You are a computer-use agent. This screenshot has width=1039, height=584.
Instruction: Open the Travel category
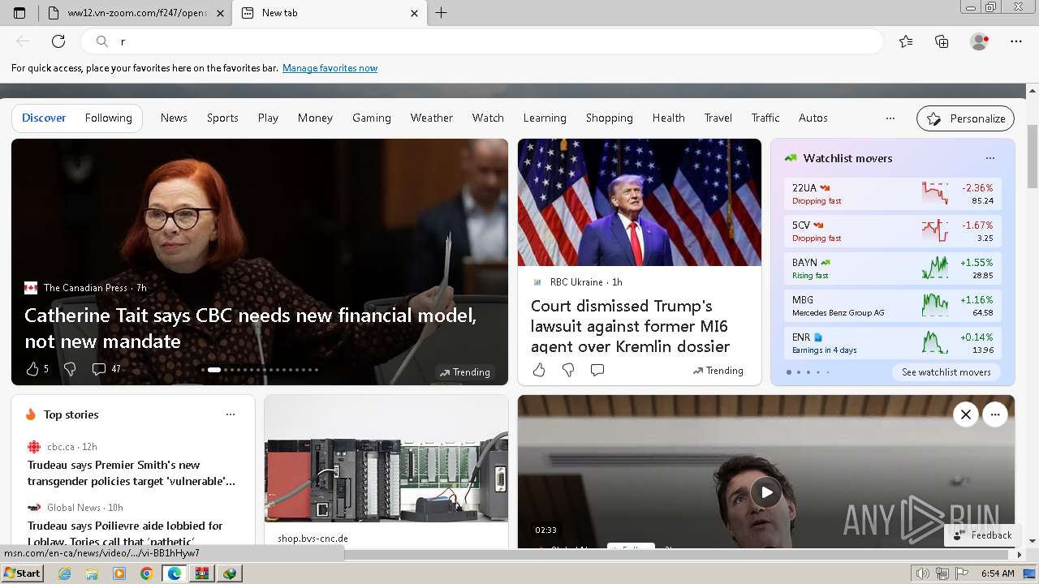tap(718, 118)
